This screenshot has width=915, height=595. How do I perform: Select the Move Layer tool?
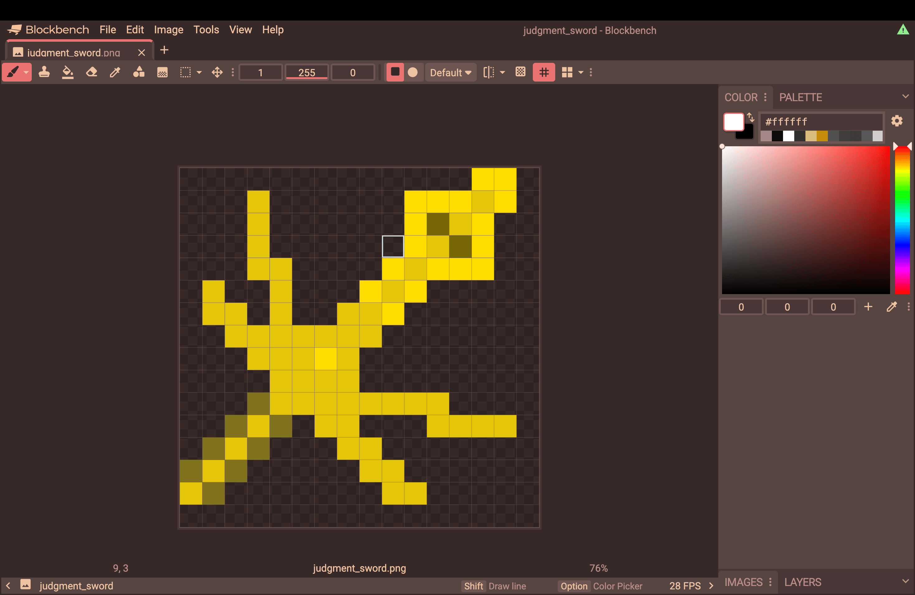[217, 72]
